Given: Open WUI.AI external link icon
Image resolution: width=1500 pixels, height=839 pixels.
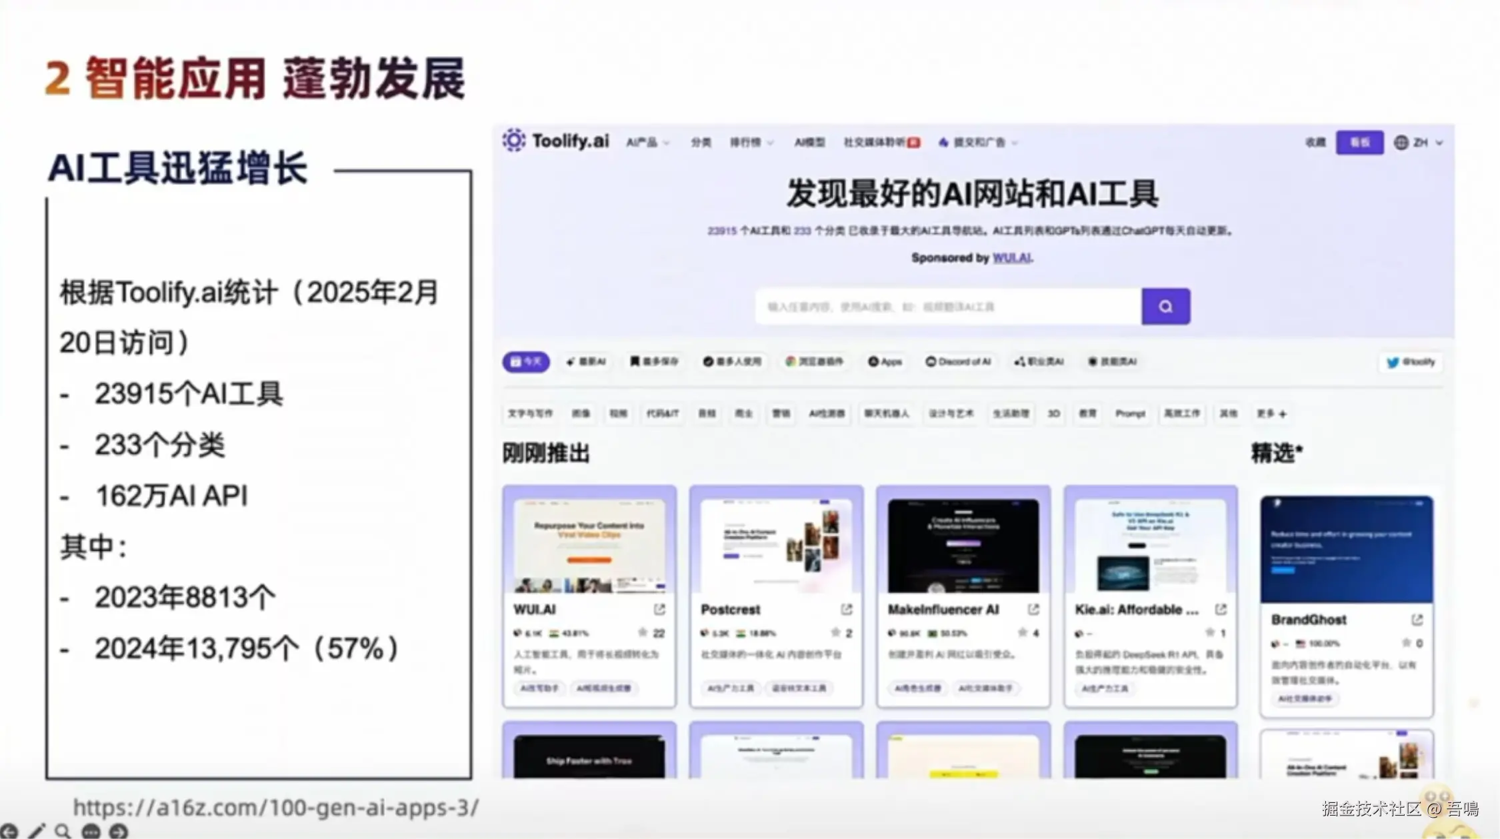Looking at the screenshot, I should pyautogui.click(x=659, y=610).
